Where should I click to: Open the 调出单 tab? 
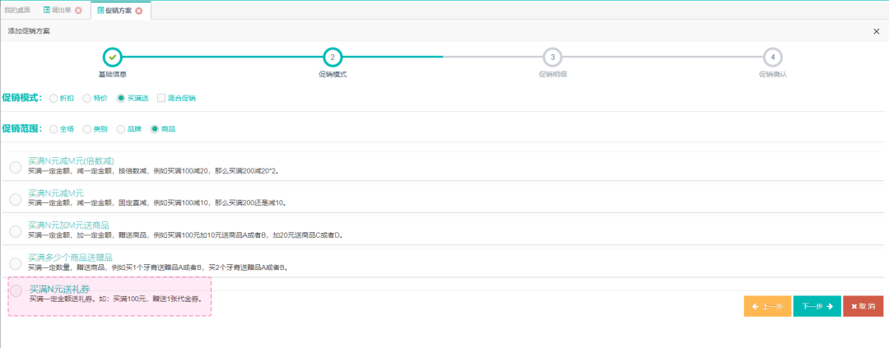(x=57, y=11)
